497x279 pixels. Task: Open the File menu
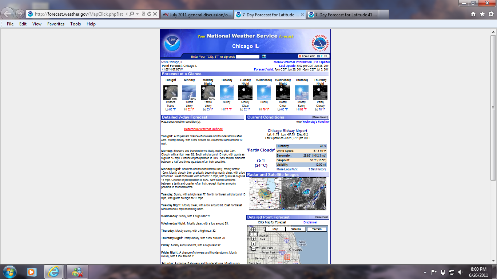10,24
